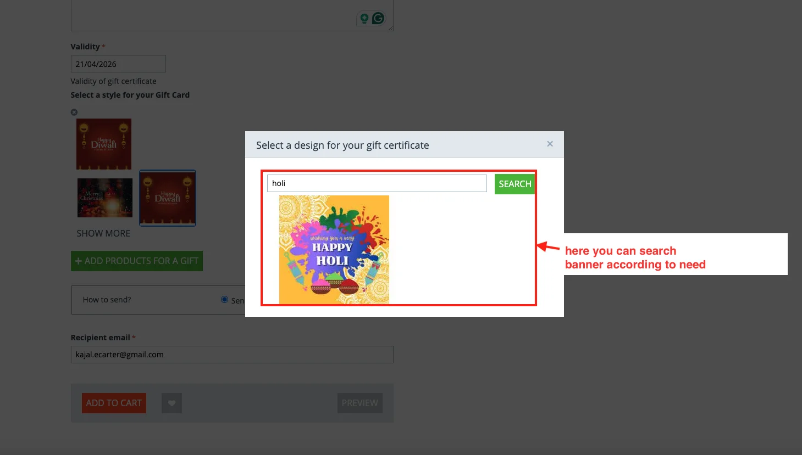Focus the design search box containing holi
Screen dimensions: 802x455
tap(377, 183)
